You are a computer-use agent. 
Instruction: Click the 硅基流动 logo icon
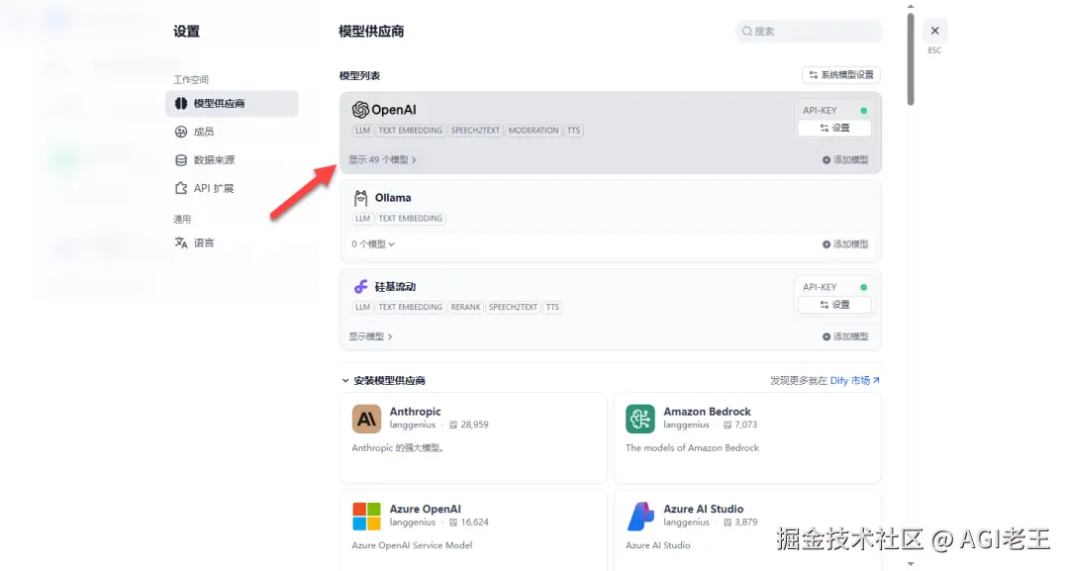[360, 287]
